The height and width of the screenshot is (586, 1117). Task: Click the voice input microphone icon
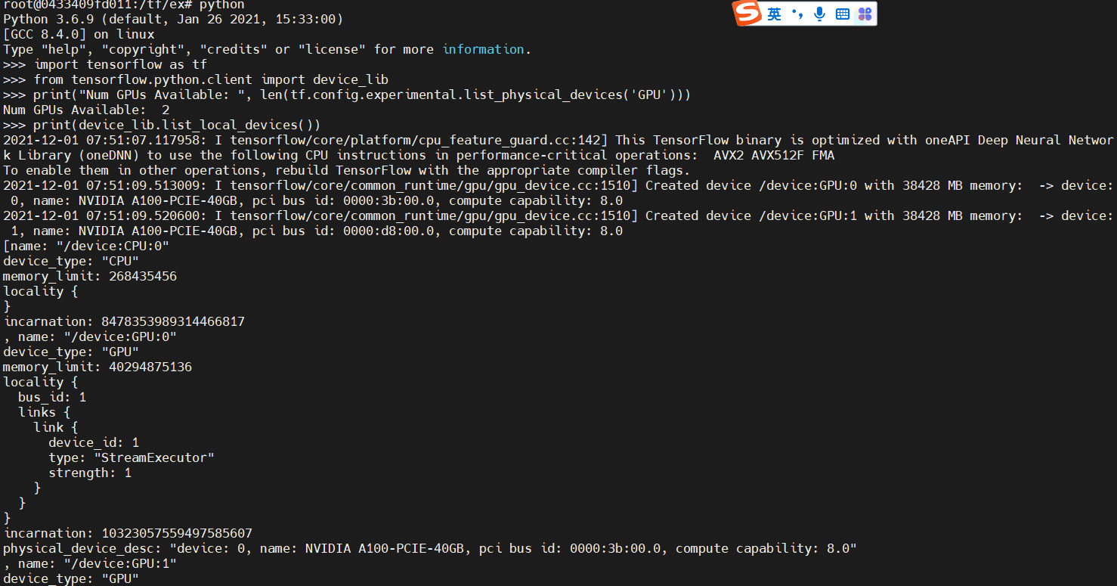[x=820, y=13]
